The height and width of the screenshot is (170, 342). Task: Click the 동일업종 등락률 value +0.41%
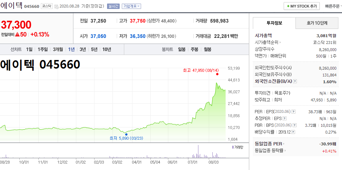(x=329, y=151)
